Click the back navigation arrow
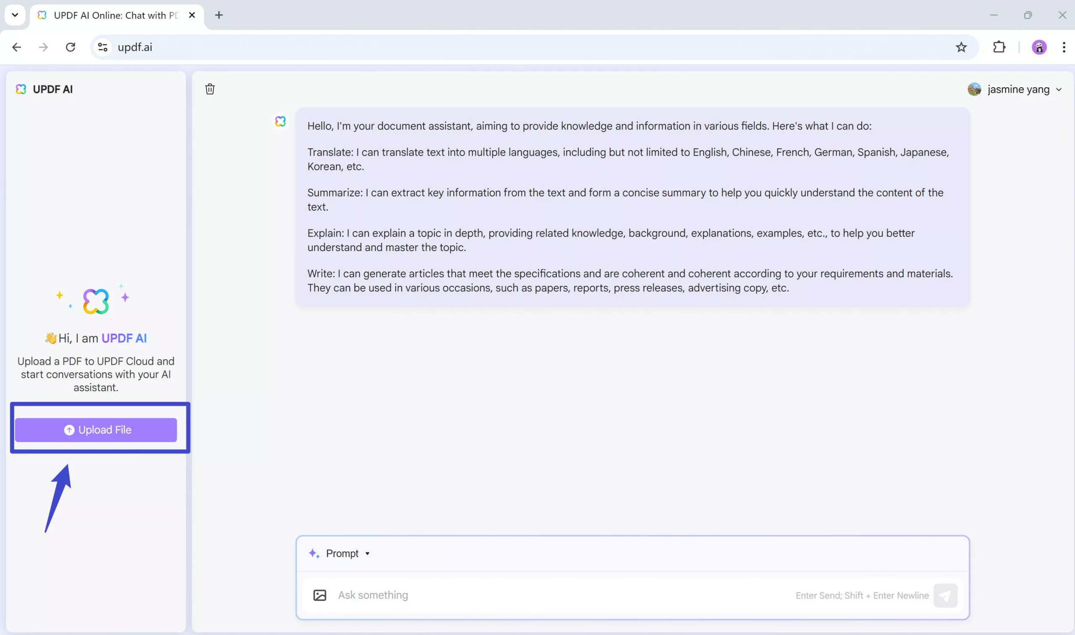This screenshot has width=1075, height=635. click(16, 47)
